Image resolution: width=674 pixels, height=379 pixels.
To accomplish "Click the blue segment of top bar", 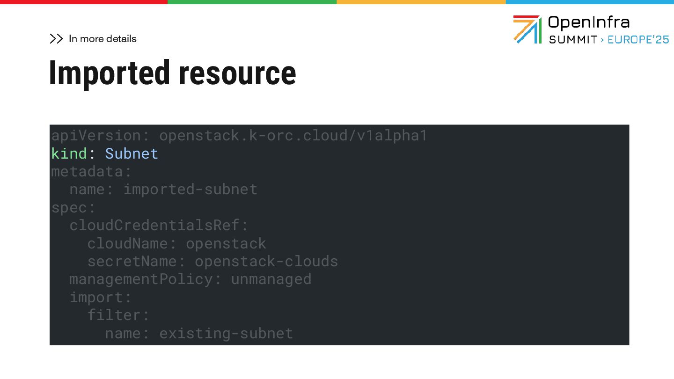I will (x=590, y=2).
